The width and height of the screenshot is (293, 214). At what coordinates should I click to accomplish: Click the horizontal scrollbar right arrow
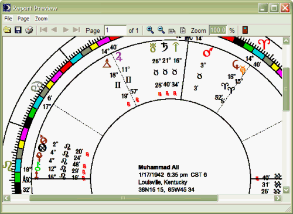(x=278, y=198)
